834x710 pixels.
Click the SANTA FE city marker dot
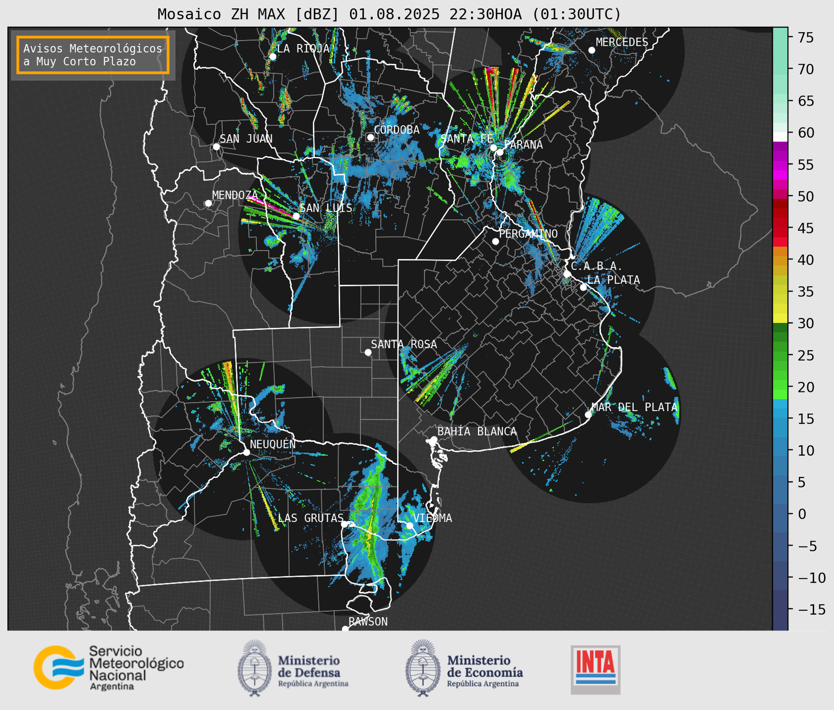click(493, 148)
